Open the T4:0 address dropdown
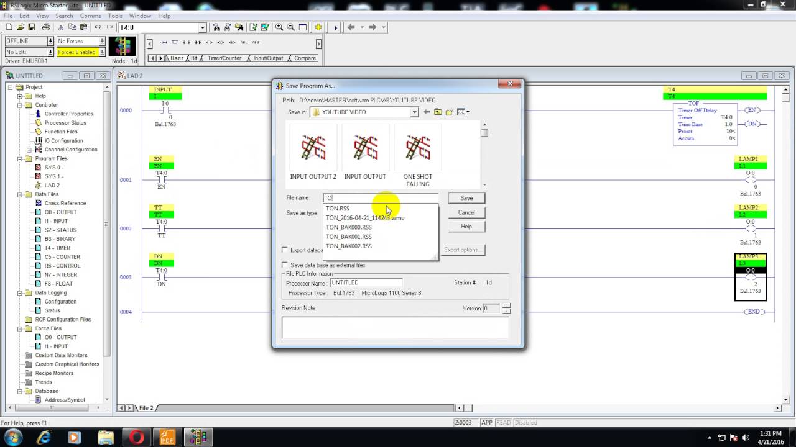This screenshot has width=796, height=447. [202, 27]
